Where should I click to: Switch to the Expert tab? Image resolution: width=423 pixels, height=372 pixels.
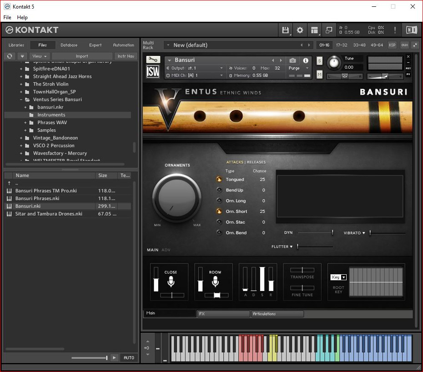point(95,45)
